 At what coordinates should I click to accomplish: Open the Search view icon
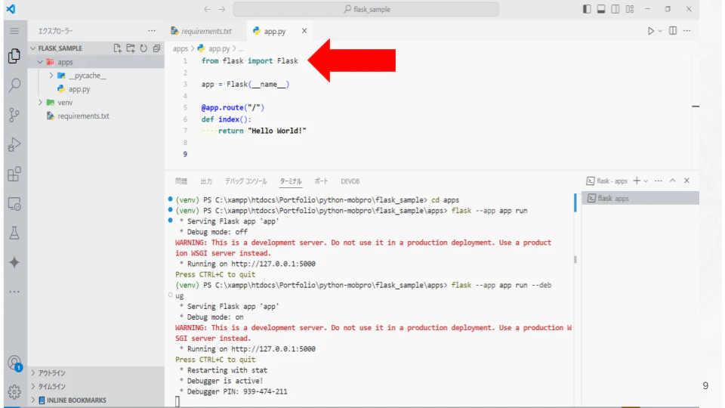14,85
